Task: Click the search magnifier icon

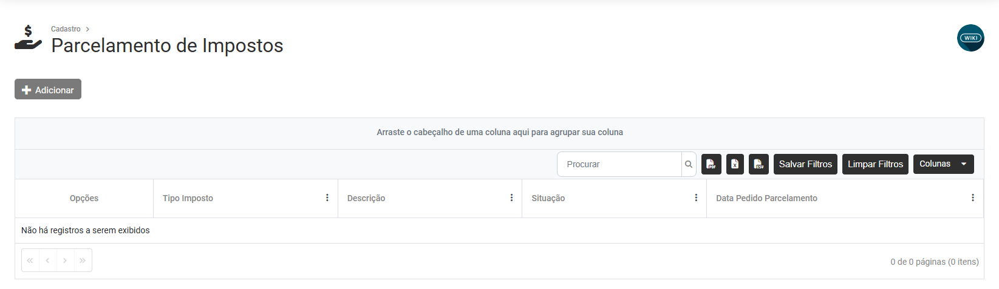Action: pos(689,164)
